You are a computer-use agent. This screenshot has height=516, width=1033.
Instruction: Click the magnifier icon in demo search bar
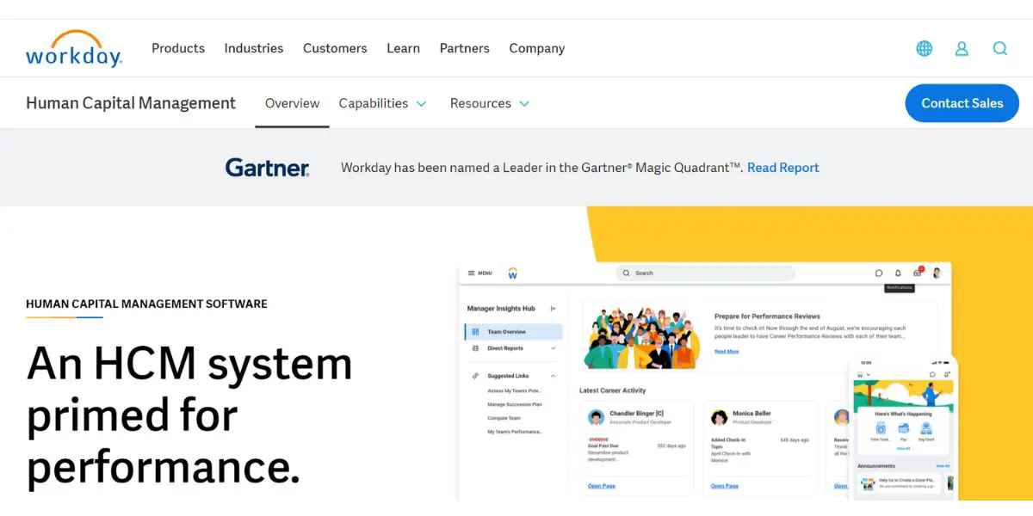627,273
